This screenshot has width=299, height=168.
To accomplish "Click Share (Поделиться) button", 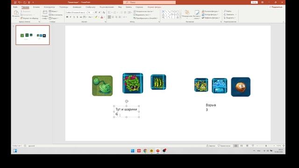I will point(276,7).
